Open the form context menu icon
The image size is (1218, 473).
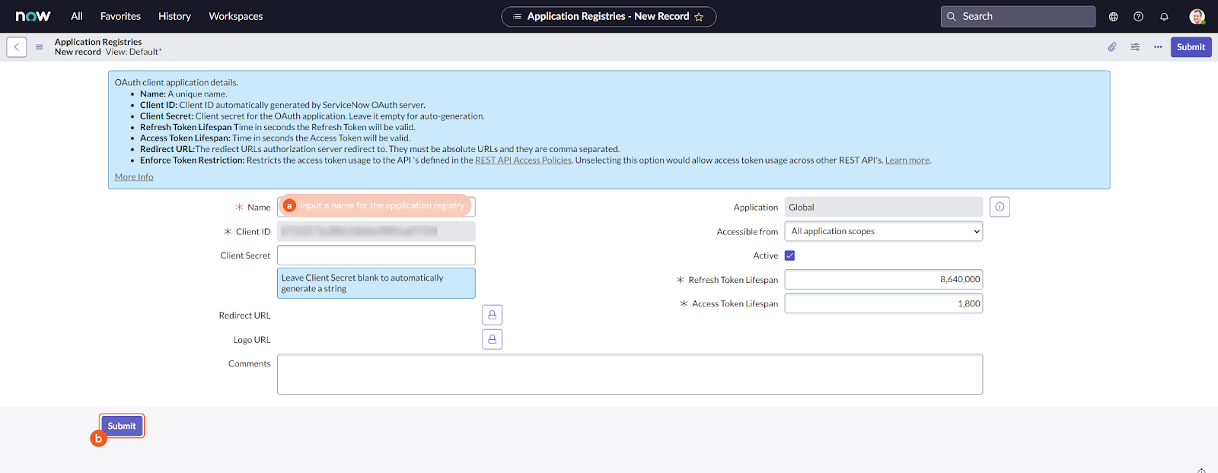point(39,47)
